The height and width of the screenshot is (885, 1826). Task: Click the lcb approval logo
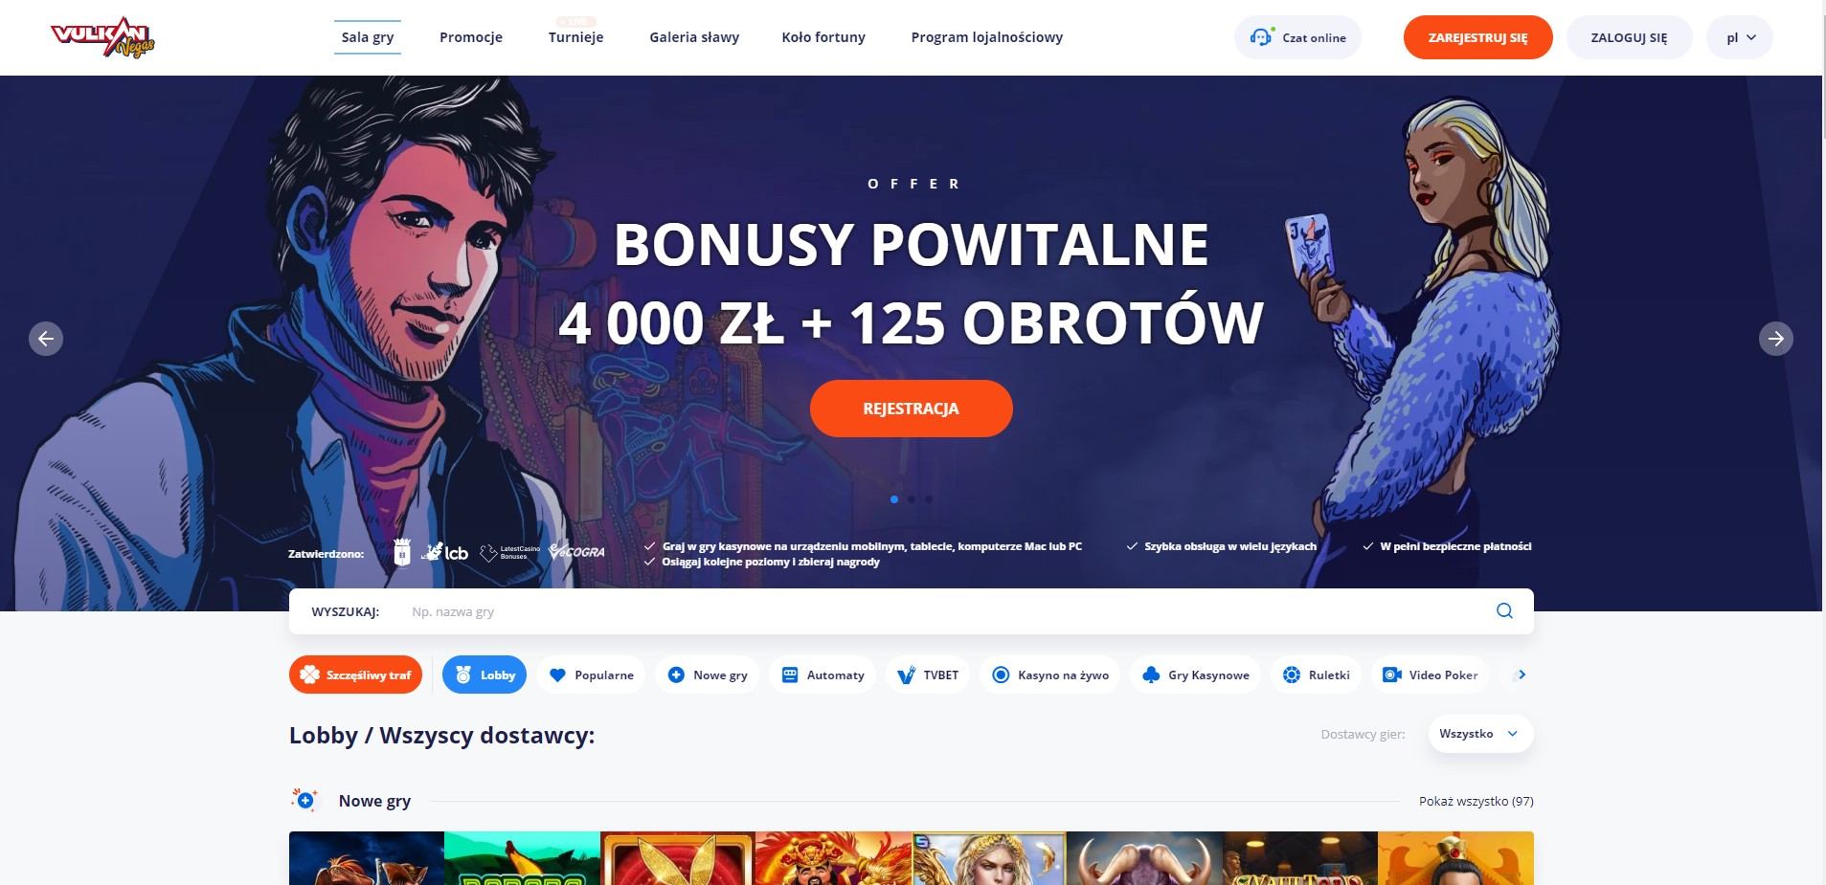445,552
